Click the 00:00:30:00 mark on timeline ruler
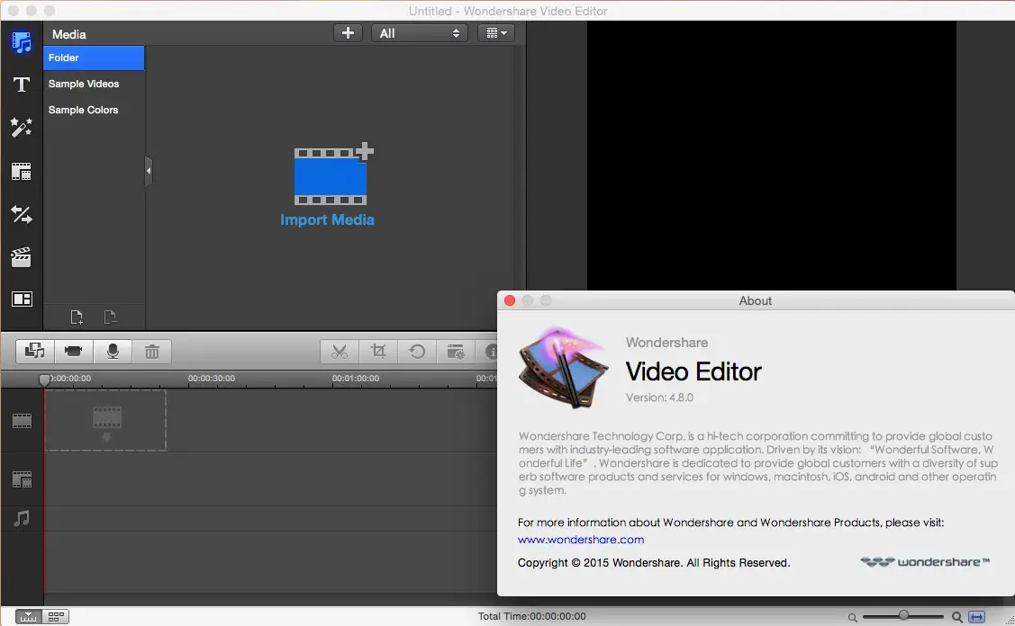 click(212, 379)
